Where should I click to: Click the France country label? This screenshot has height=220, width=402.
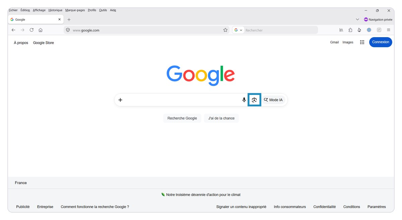click(21, 183)
